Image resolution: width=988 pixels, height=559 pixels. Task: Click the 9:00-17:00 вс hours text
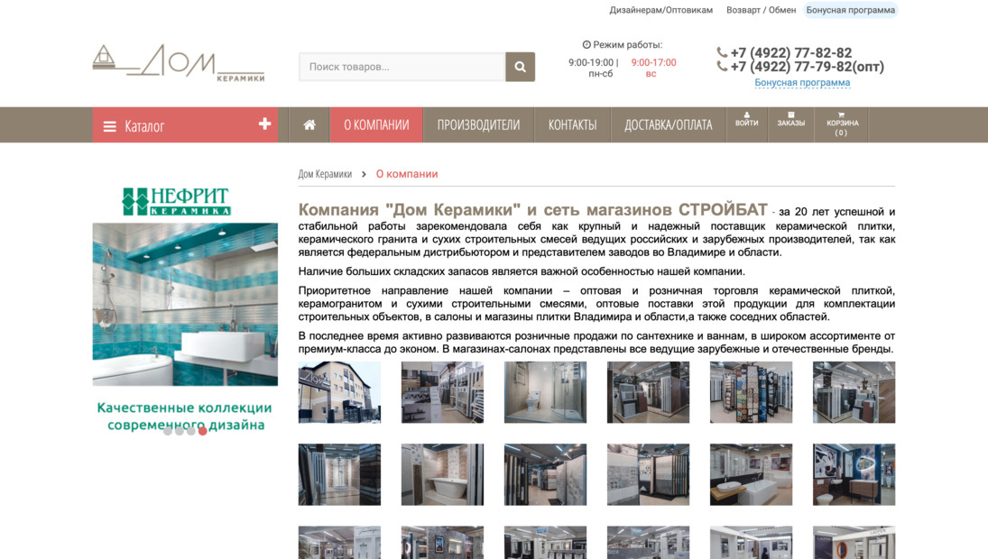pos(652,68)
